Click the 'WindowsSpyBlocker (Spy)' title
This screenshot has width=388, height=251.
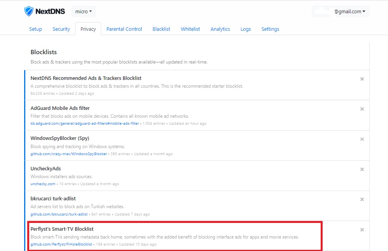coord(60,138)
